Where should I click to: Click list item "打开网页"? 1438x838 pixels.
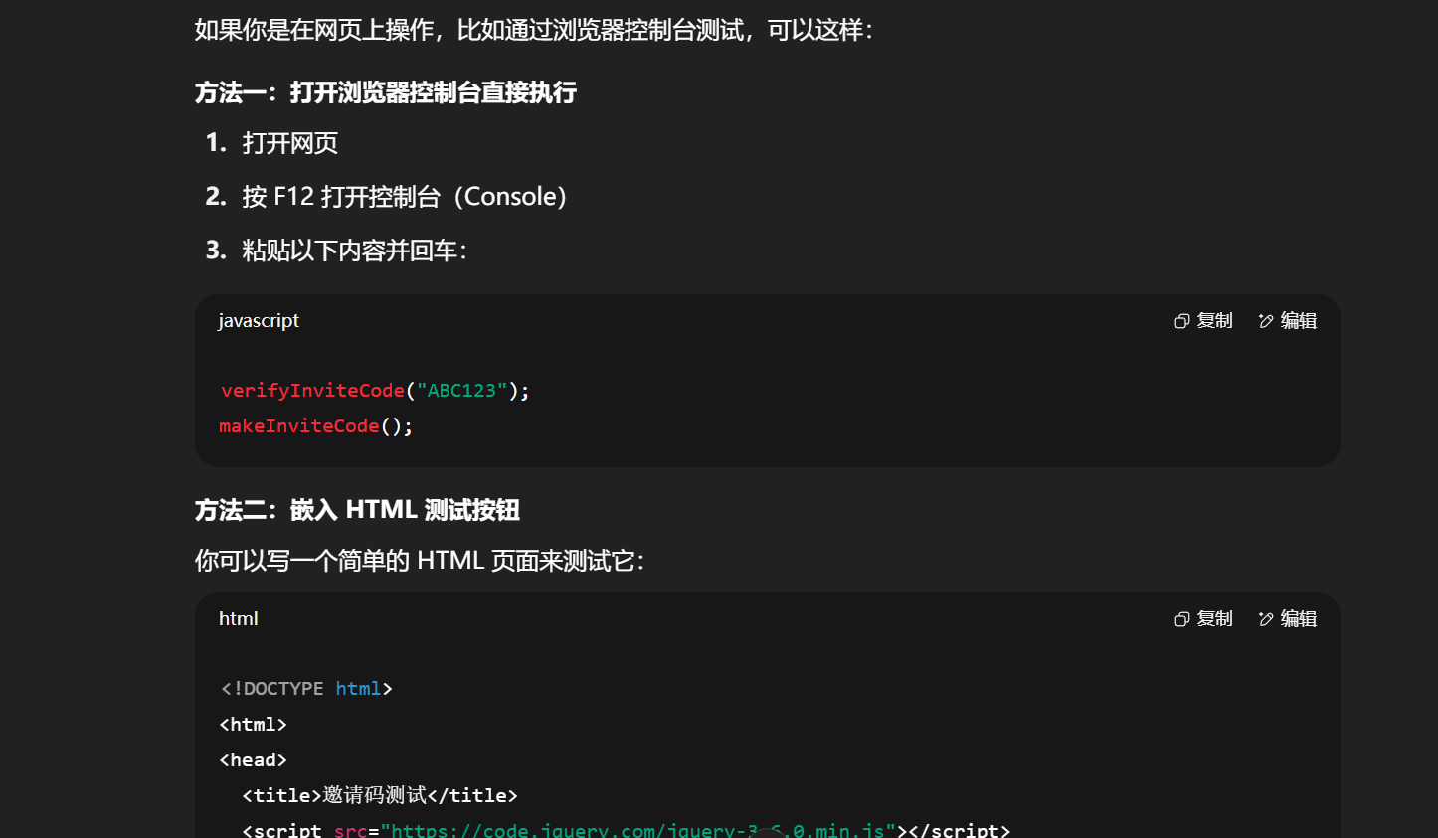point(289,143)
